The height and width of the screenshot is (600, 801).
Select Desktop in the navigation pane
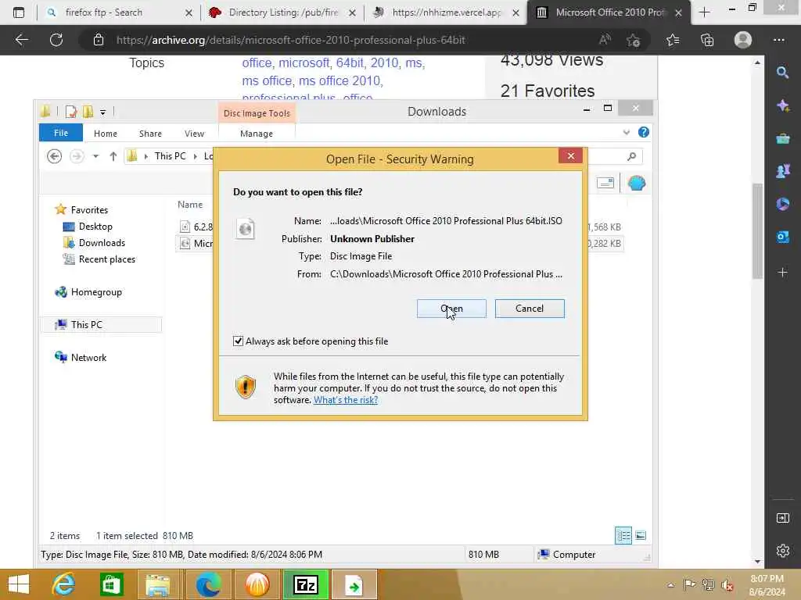[x=95, y=226]
